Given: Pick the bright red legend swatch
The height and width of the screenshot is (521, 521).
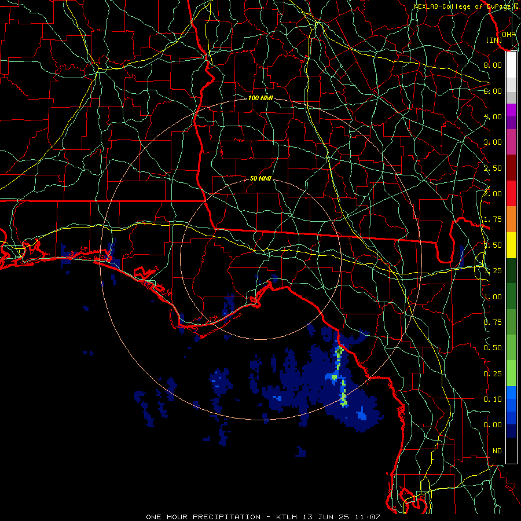Looking at the screenshot, I should pos(511,193).
